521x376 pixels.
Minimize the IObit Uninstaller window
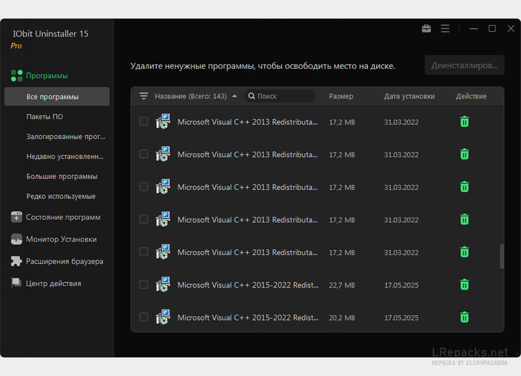coord(474,28)
